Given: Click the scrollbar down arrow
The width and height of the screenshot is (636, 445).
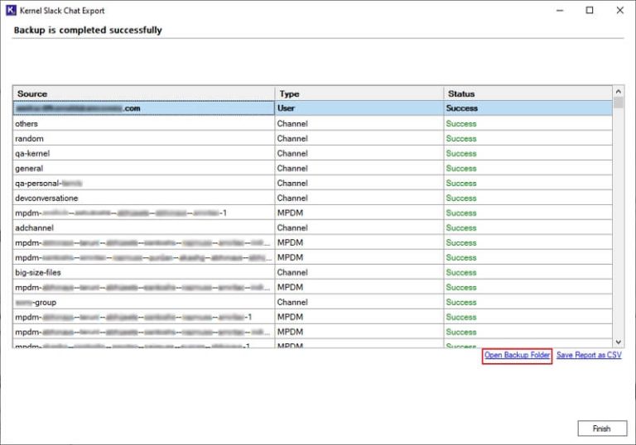Looking at the screenshot, I should point(618,341).
